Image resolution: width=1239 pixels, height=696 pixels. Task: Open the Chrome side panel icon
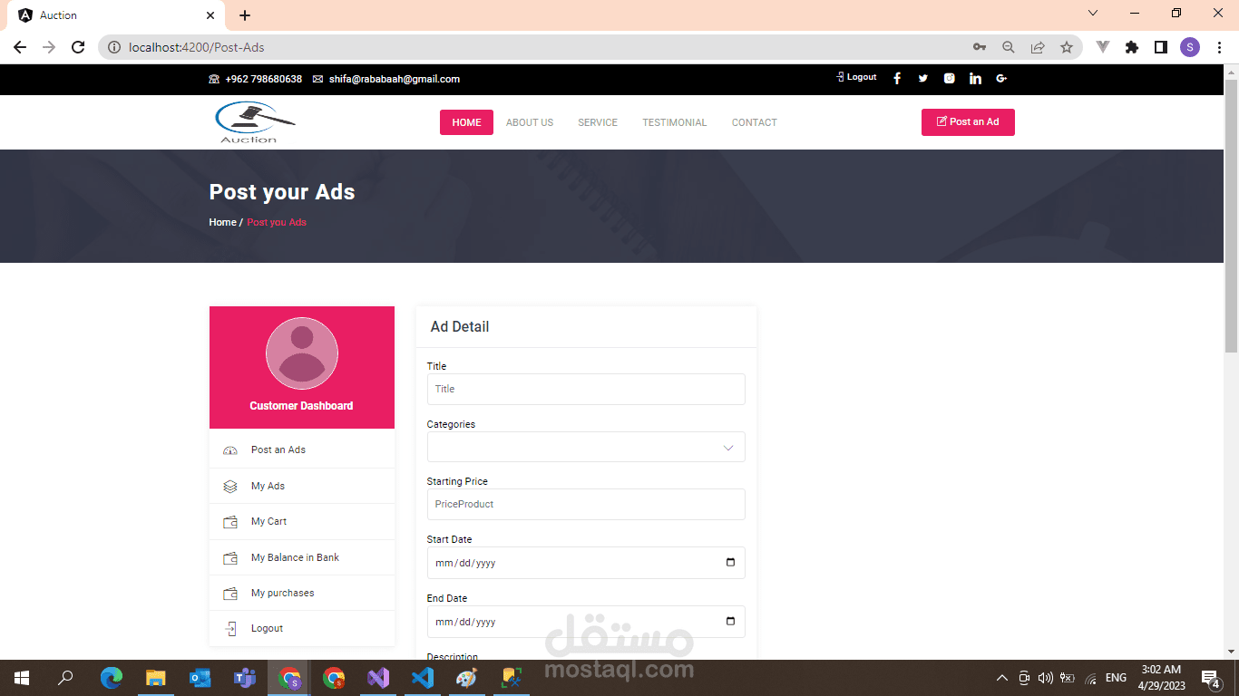click(x=1161, y=47)
